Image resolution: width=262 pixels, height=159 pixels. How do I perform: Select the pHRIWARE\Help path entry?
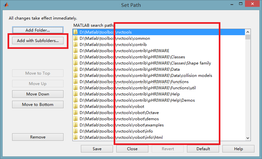tap(159, 94)
